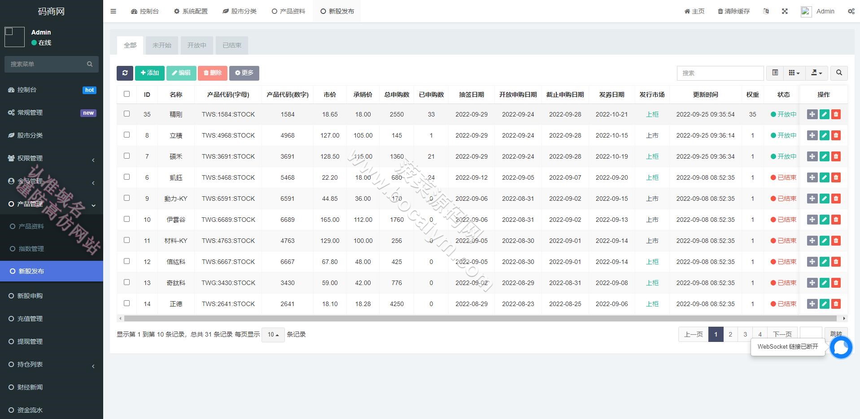Image resolution: width=860 pixels, height=419 pixels.
Task: Click the search magnifier button above the table
Action: pyautogui.click(x=839, y=73)
